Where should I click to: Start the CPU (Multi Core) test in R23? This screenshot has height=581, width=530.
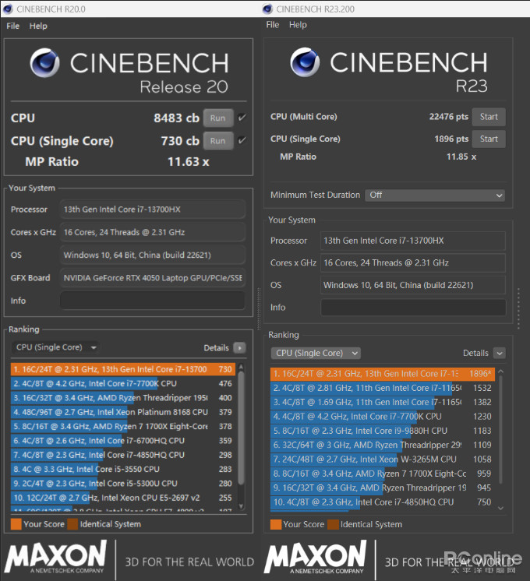(x=489, y=117)
